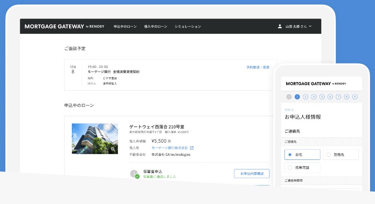This screenshot has height=204, width=375.
Task: Click 株式会社 GA technologies text
Action: coord(171,155)
